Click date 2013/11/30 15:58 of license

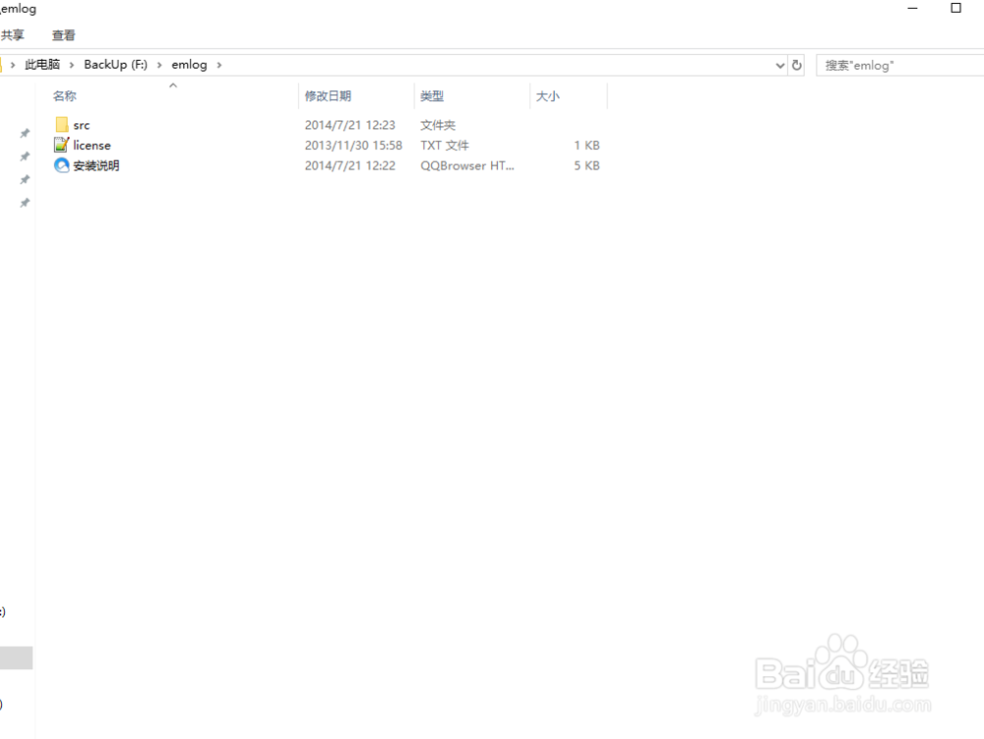pyautogui.click(x=353, y=145)
